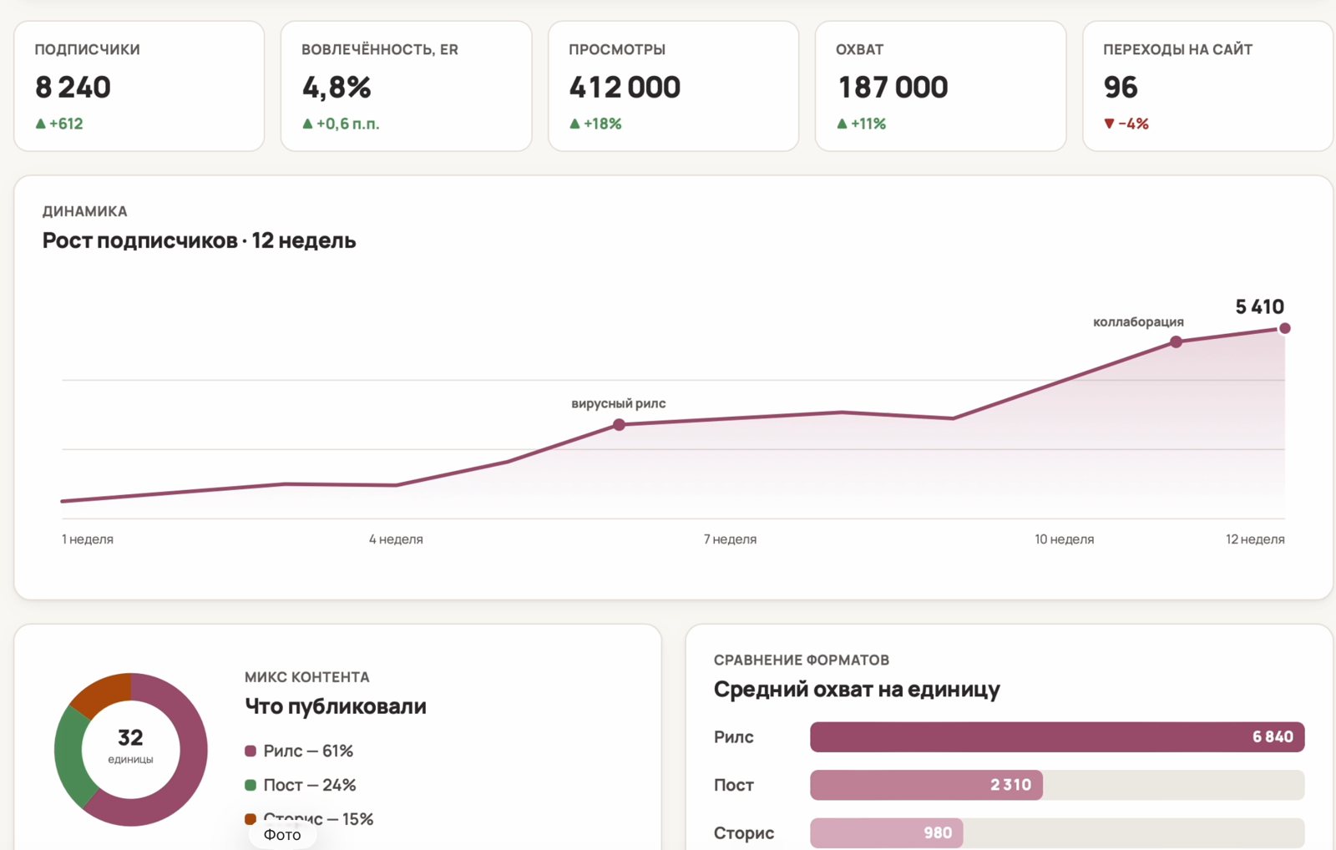1336x850 pixels.
Task: Click the −4% site visits decline indicator
Action: (1126, 124)
